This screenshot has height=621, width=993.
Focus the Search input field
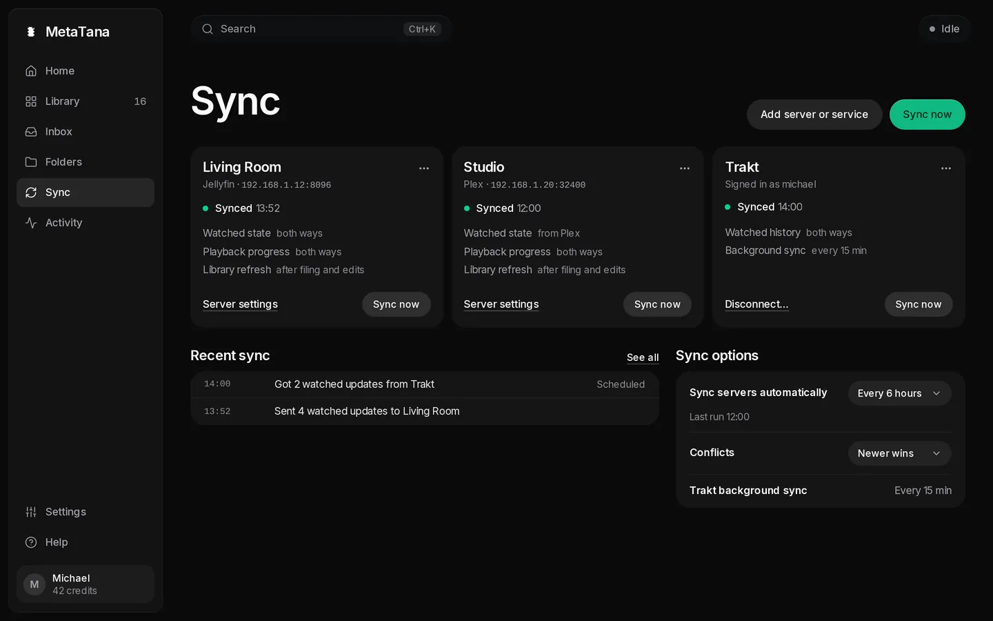tap(321, 29)
